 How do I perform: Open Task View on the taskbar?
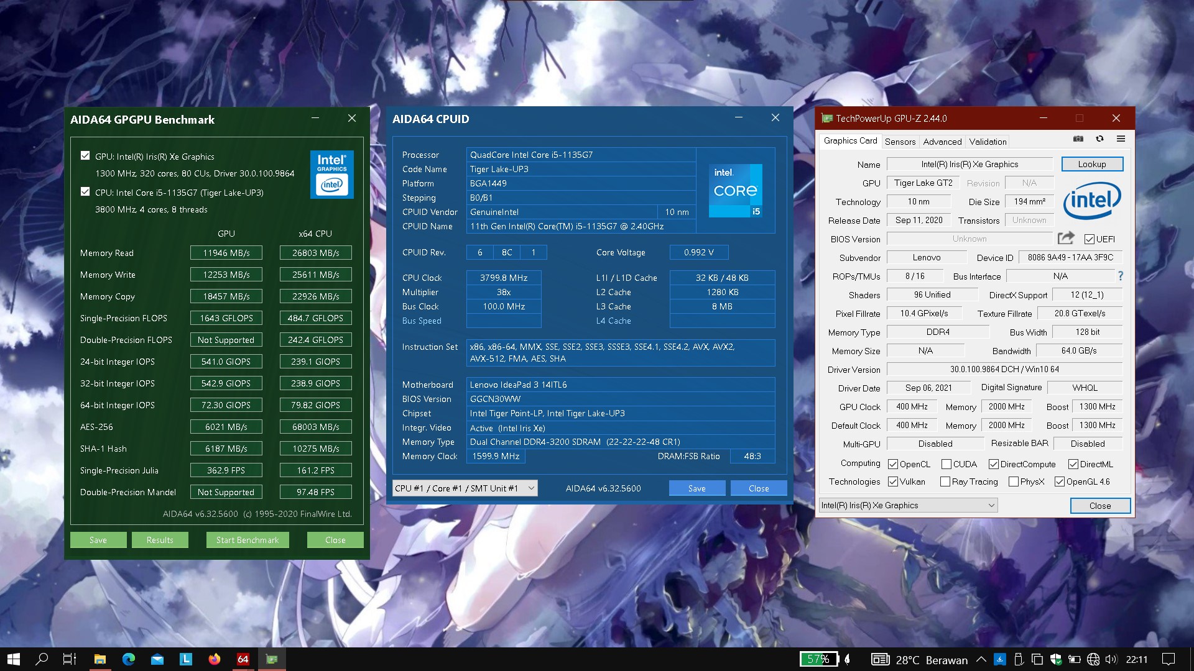(70, 659)
